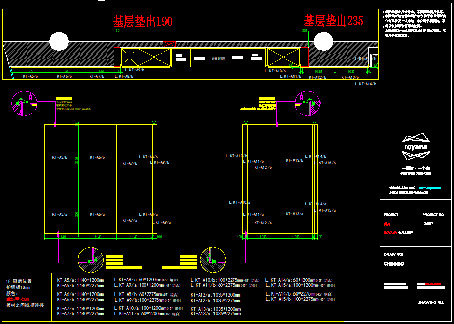Click panel label KT-A6/a in the elevation
Viewport: 454px width, 324px height.
pyautogui.click(x=97, y=214)
